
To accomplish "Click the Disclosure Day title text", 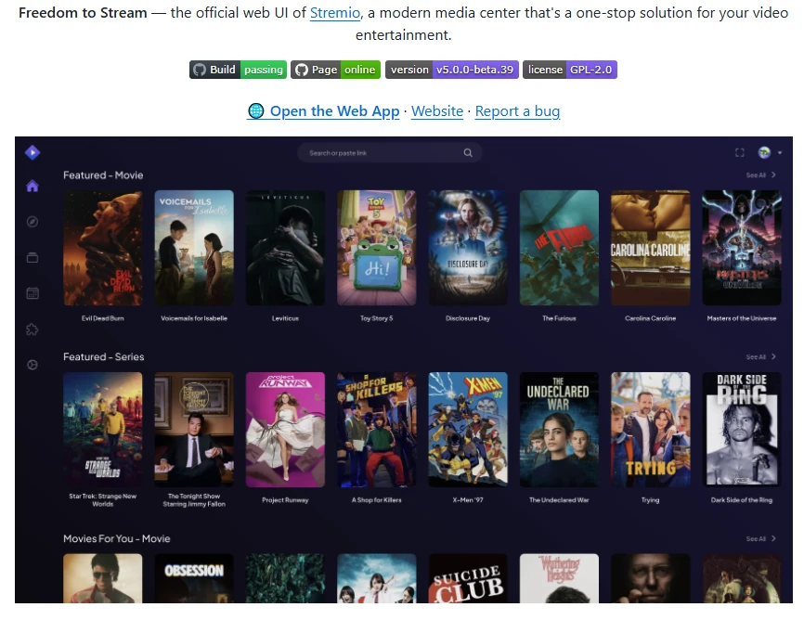I will pyautogui.click(x=468, y=318).
